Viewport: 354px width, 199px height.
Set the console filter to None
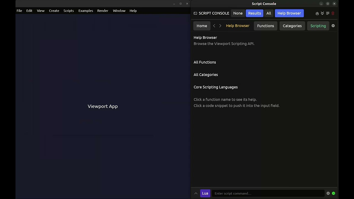238,13
